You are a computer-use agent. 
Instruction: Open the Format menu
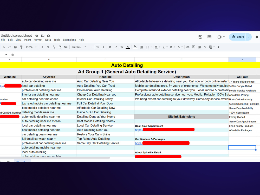click(x=38, y=40)
